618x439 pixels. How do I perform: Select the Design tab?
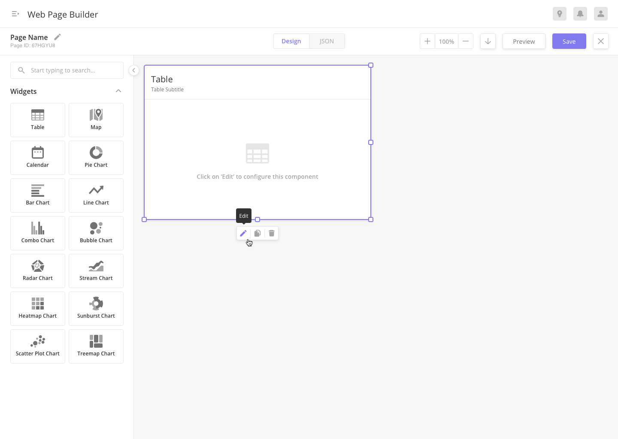click(x=291, y=41)
